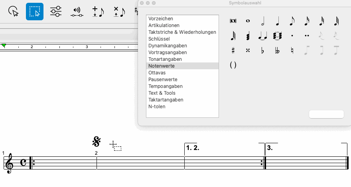Select the volume automation tool
This screenshot has width=351, height=187.
[x=77, y=11]
